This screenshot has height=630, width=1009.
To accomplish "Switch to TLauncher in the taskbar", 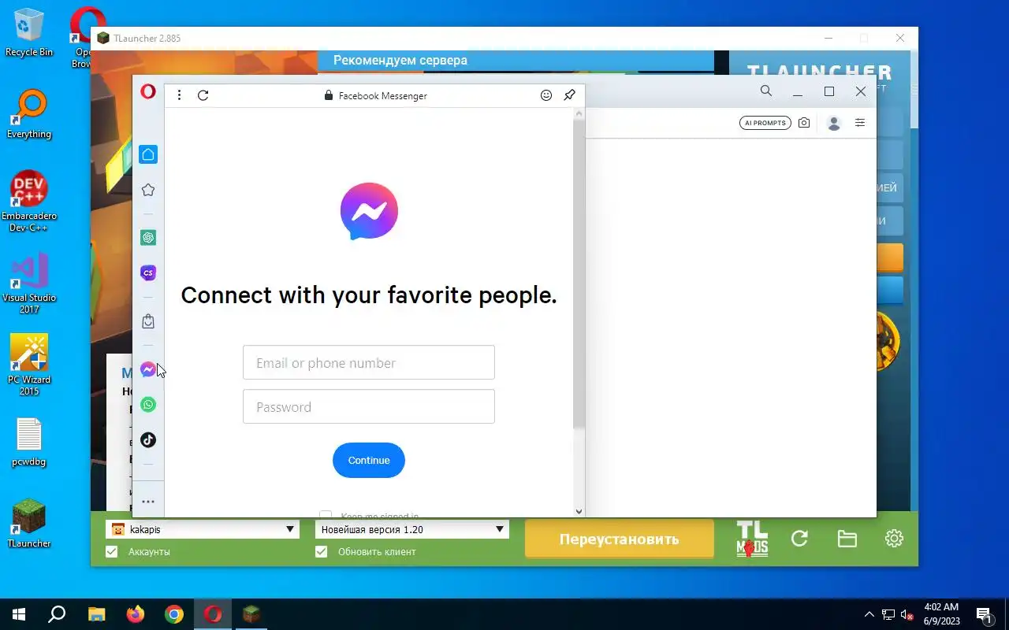I will pyautogui.click(x=251, y=614).
